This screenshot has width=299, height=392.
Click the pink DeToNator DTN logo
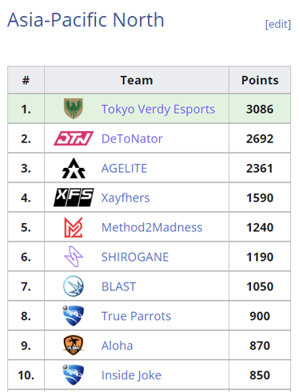[x=74, y=138]
